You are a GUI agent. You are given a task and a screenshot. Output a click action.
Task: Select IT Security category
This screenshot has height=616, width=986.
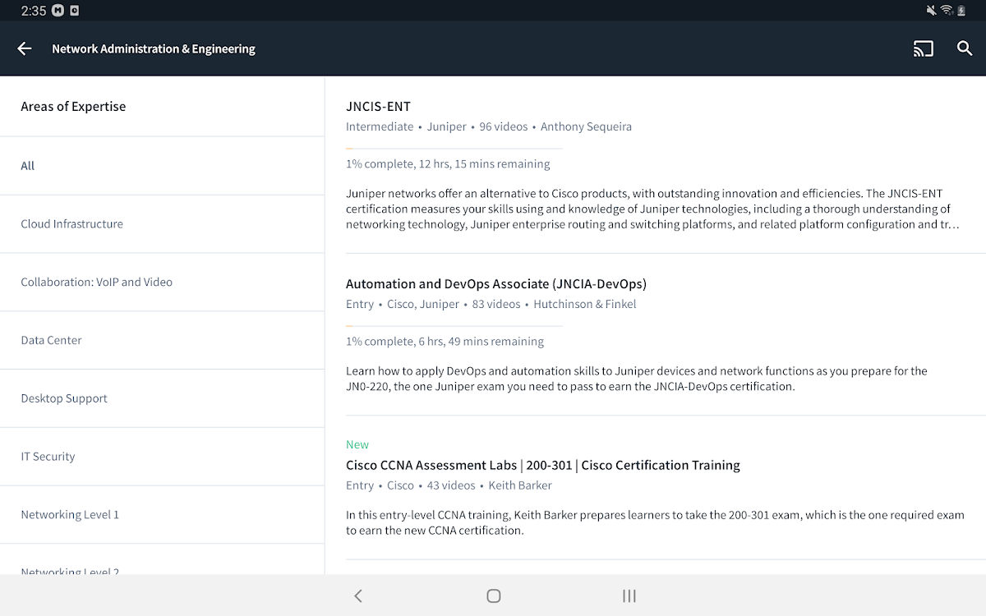click(48, 457)
